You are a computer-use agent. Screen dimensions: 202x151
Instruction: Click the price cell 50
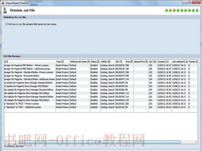pyautogui.click(x=129, y=107)
